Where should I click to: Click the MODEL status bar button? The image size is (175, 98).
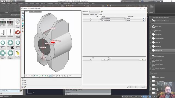click(124, 97)
